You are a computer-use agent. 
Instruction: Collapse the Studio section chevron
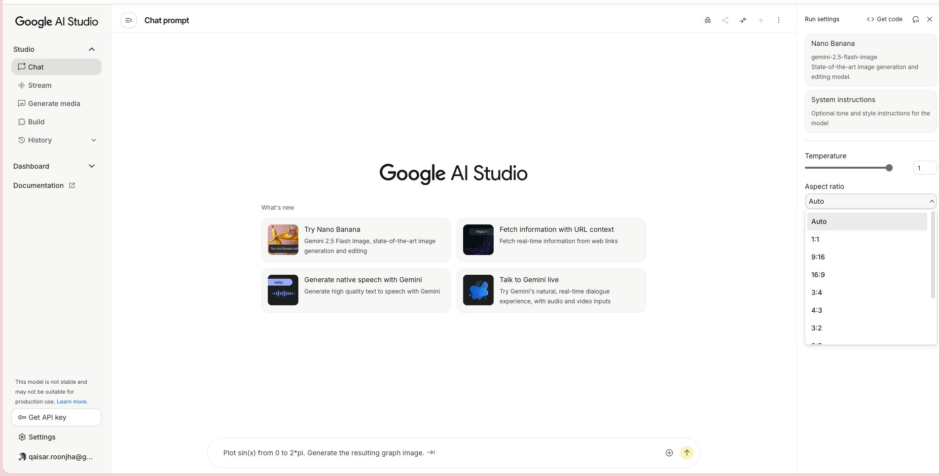click(92, 49)
